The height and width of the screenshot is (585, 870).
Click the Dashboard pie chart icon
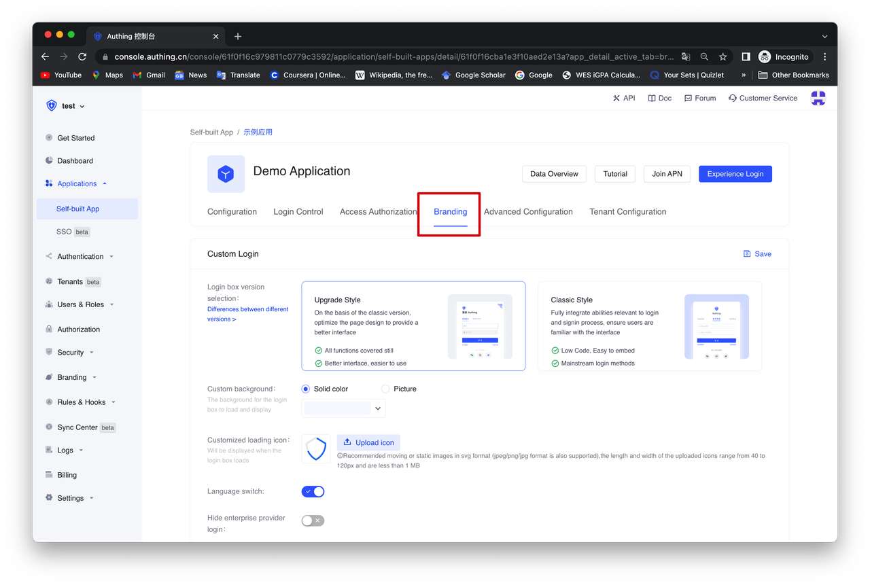[x=49, y=161]
